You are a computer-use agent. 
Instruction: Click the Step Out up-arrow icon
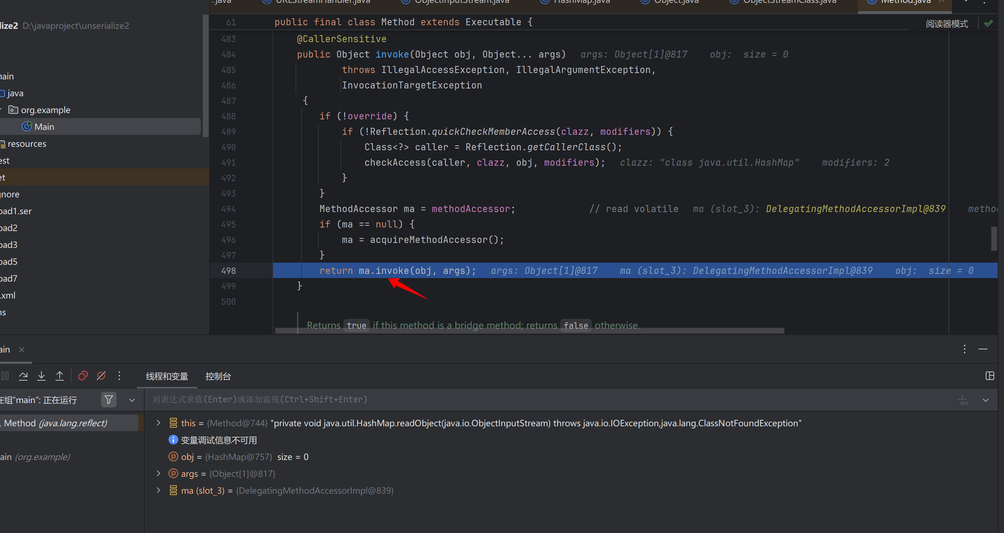(x=60, y=376)
